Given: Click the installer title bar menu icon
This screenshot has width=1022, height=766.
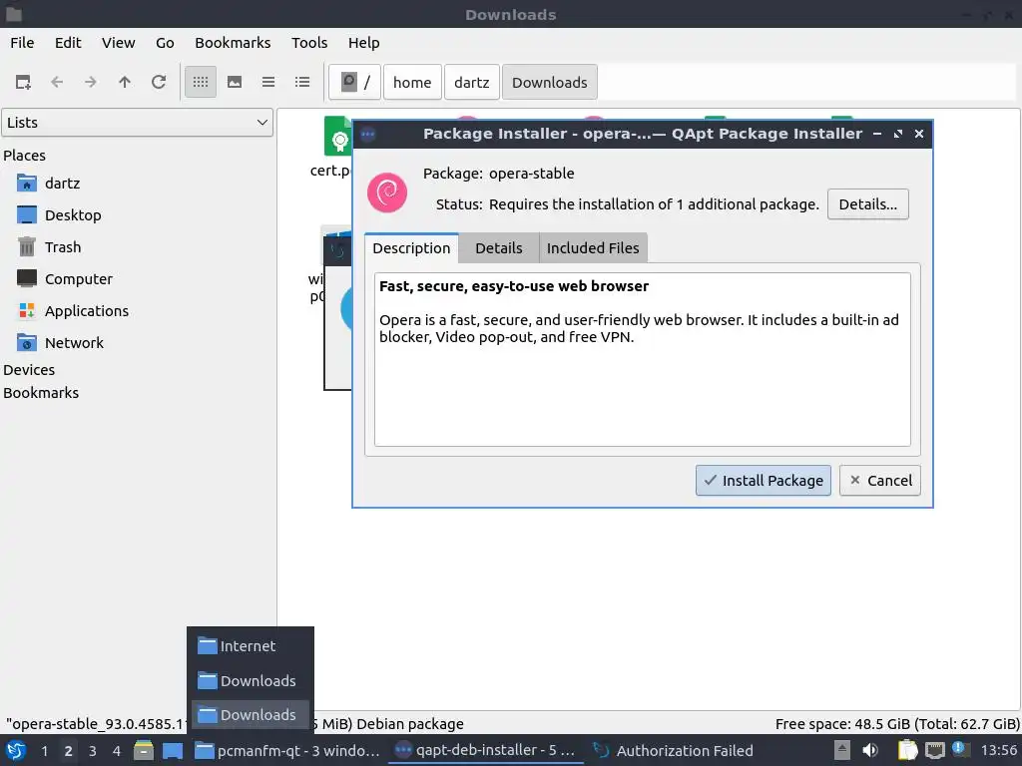Looking at the screenshot, I should 367,135.
